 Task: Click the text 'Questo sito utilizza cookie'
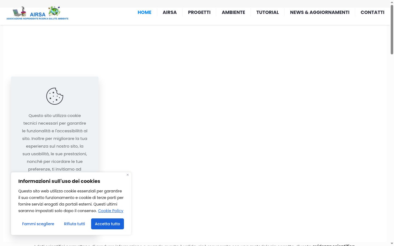tap(55, 116)
